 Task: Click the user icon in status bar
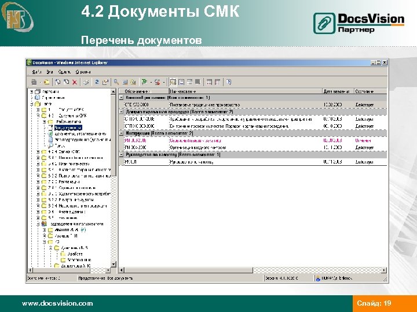click(318, 278)
